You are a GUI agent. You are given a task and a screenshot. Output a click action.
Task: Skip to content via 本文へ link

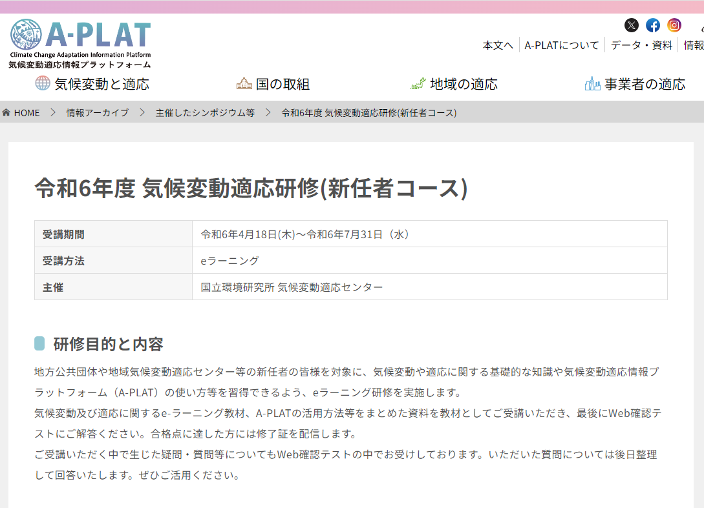pos(498,45)
